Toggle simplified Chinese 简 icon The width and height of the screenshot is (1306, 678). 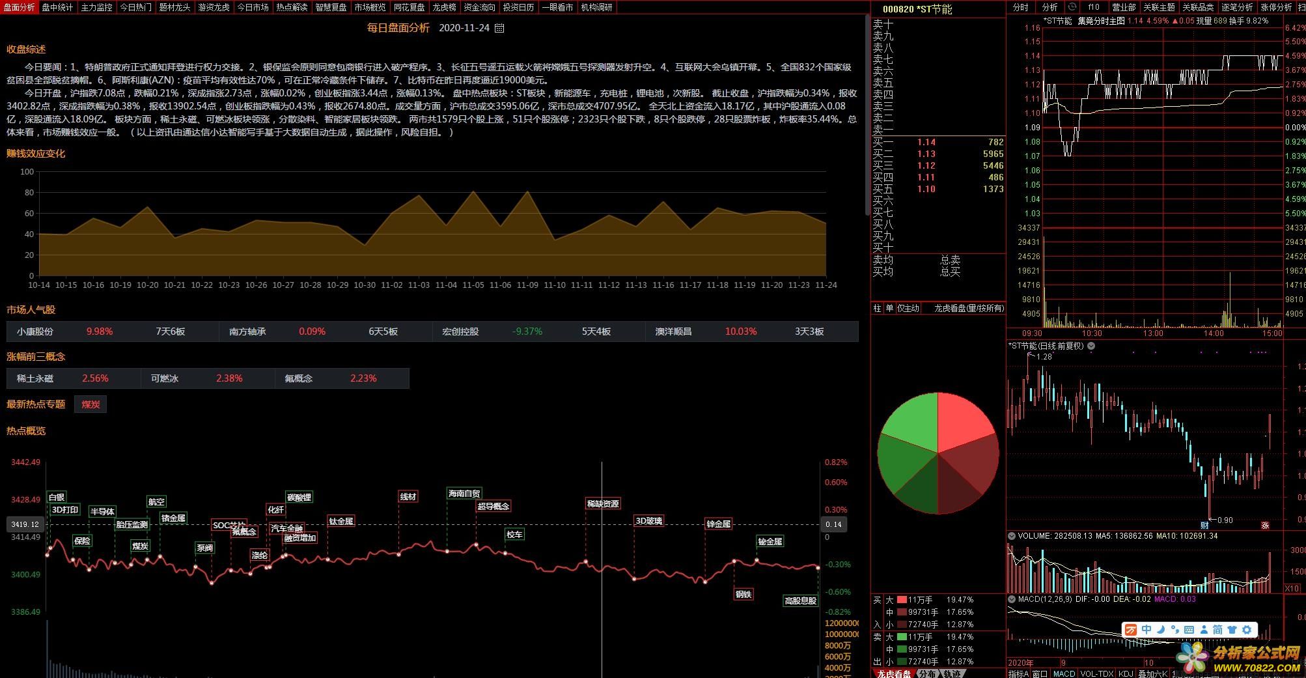click(x=1217, y=630)
